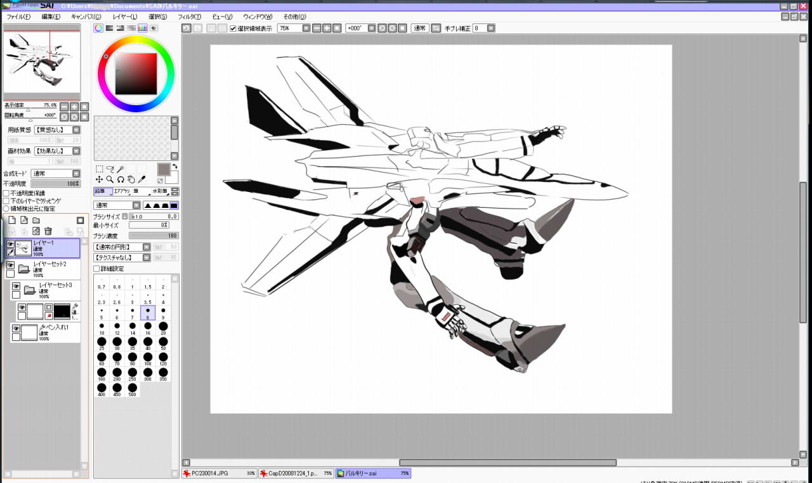This screenshot has width=812, height=483.
Task: Hide レイヤー1 with its eye icon
Action: (x=10, y=244)
